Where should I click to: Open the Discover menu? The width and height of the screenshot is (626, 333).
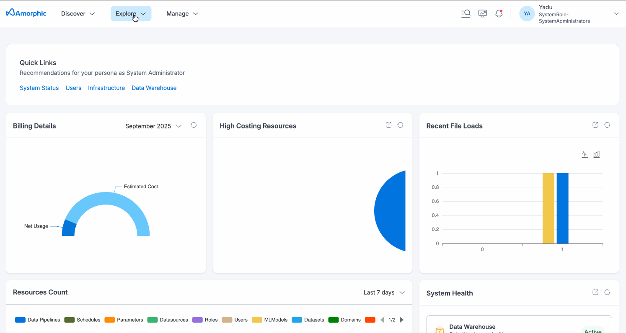[78, 14]
